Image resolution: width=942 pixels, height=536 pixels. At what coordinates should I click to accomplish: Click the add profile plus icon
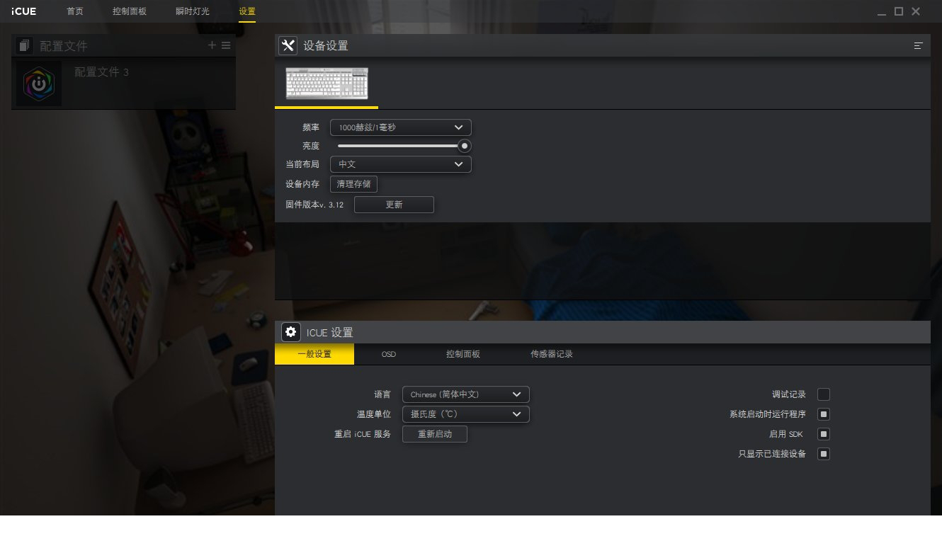click(211, 45)
